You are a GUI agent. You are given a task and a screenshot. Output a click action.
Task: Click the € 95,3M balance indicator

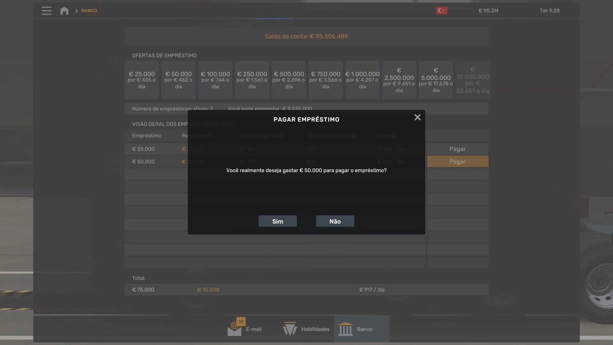[x=488, y=11]
